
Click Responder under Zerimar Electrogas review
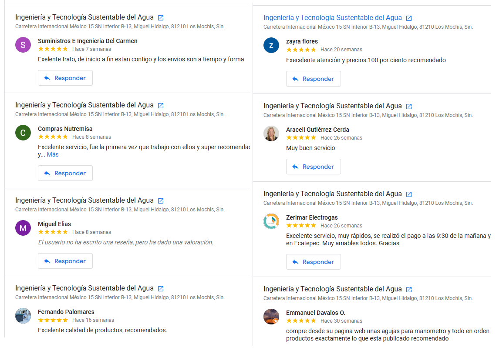(x=314, y=262)
